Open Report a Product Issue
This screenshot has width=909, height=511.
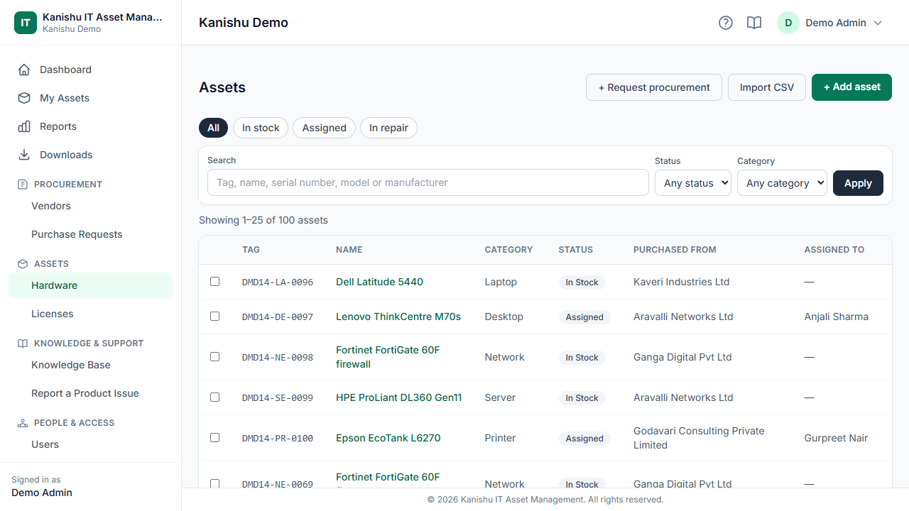click(90, 393)
